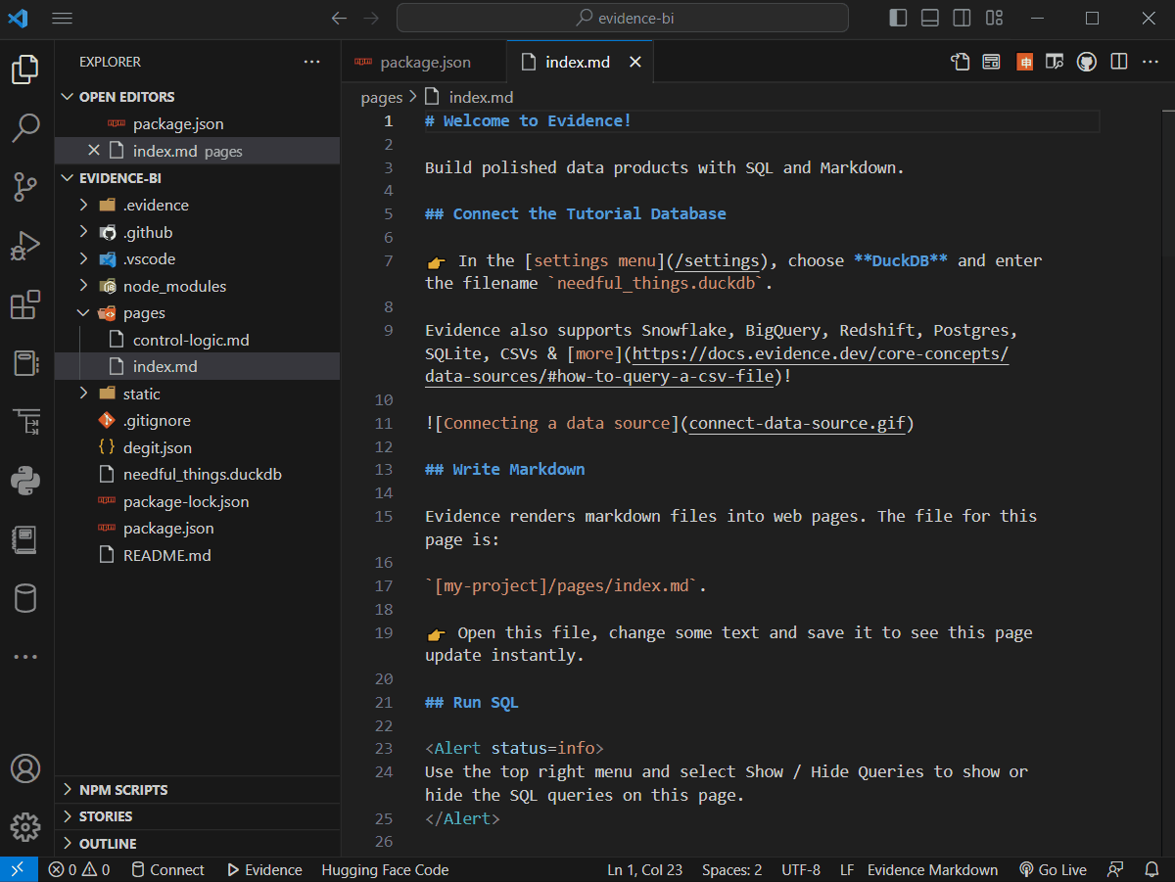
Task: Go forward with the right arrow
Action: point(371,18)
